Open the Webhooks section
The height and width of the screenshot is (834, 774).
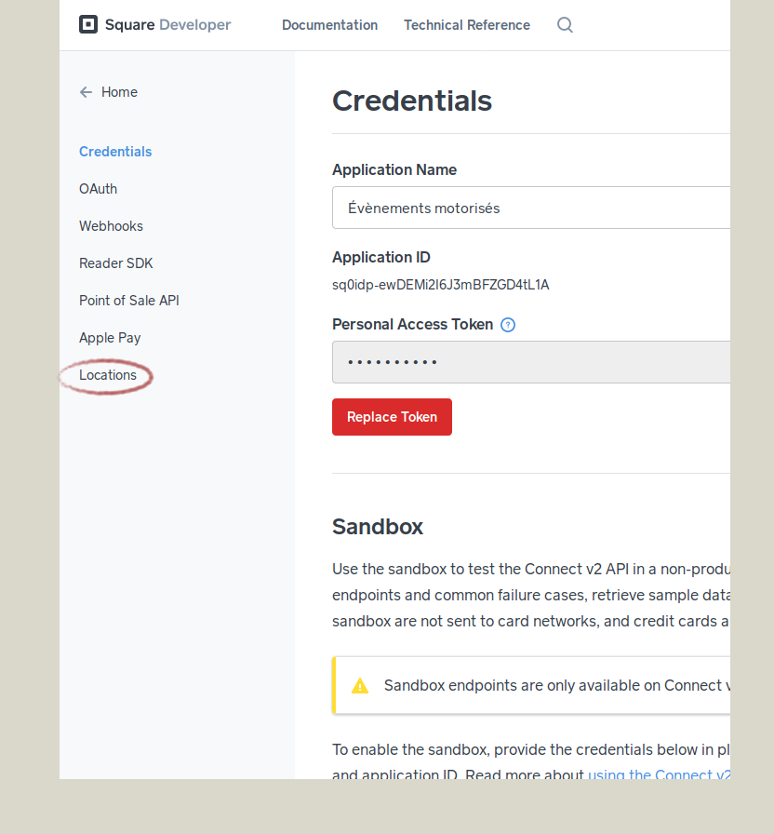coord(111,226)
